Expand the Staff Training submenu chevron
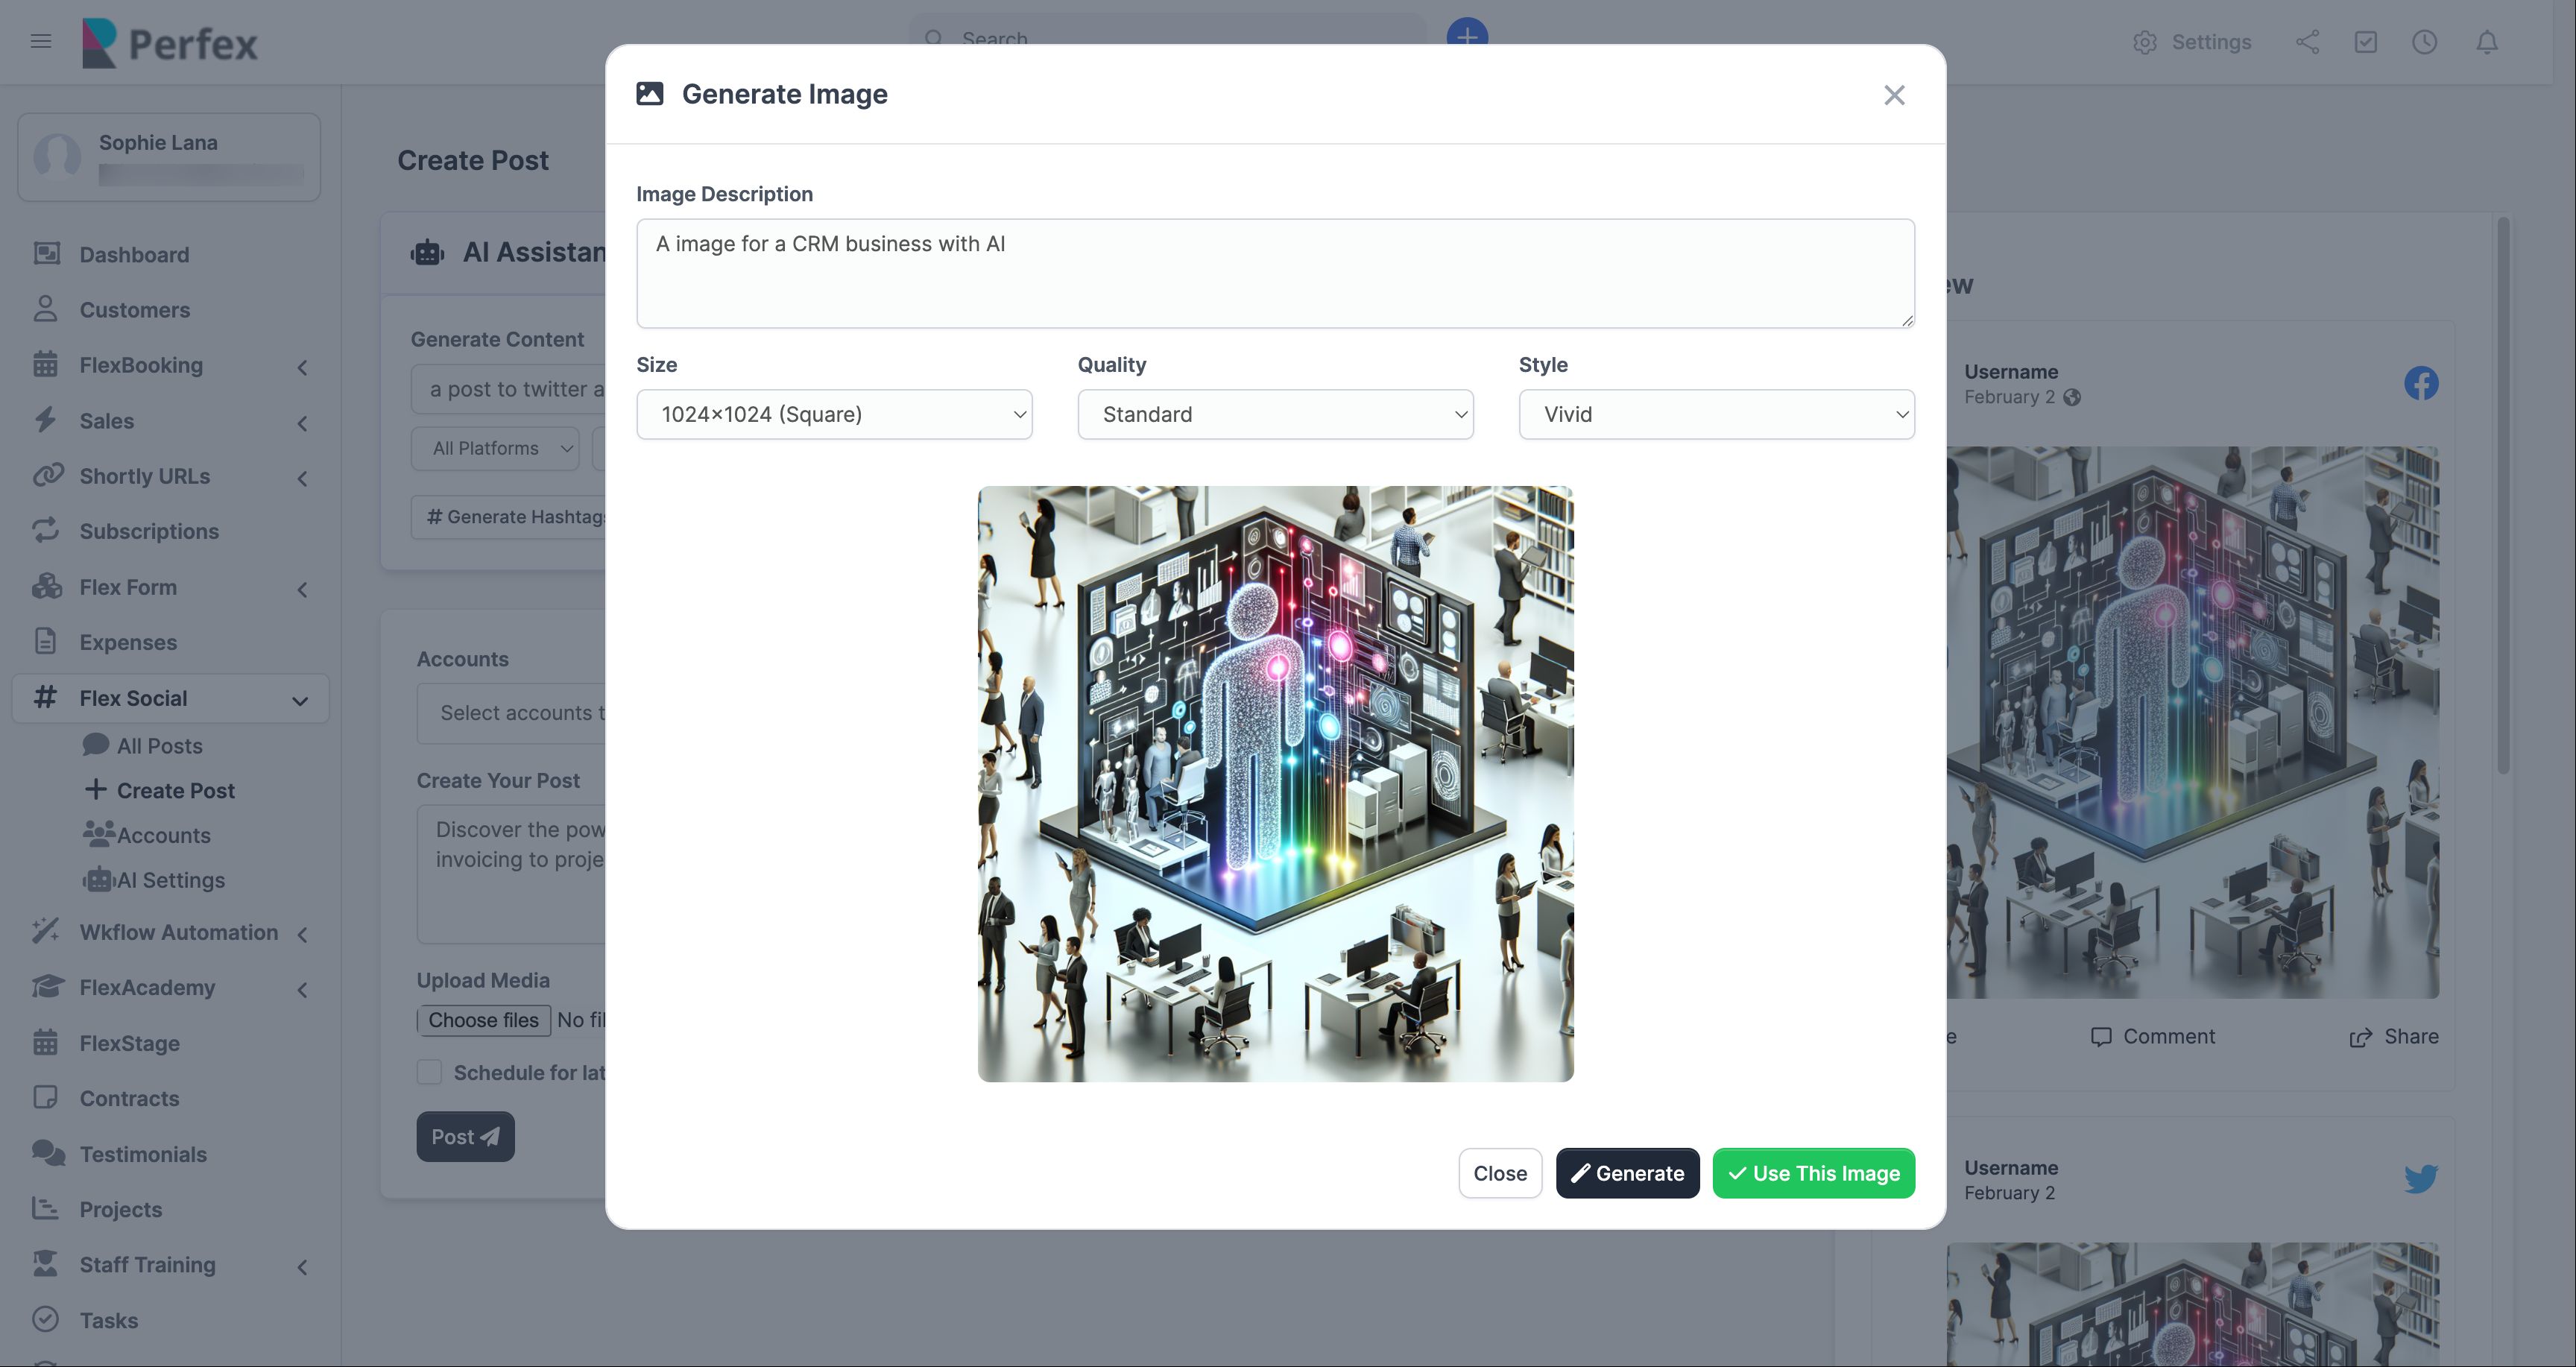Viewport: 2576px width, 1367px height. coord(302,1267)
